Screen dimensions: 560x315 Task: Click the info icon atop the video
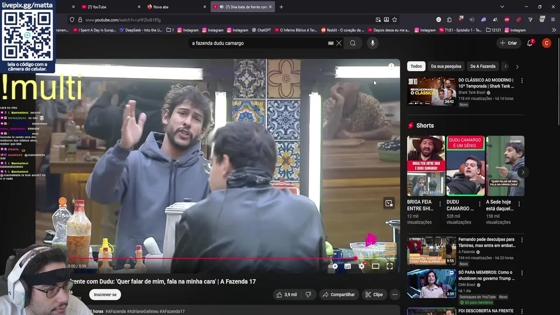pos(391,66)
